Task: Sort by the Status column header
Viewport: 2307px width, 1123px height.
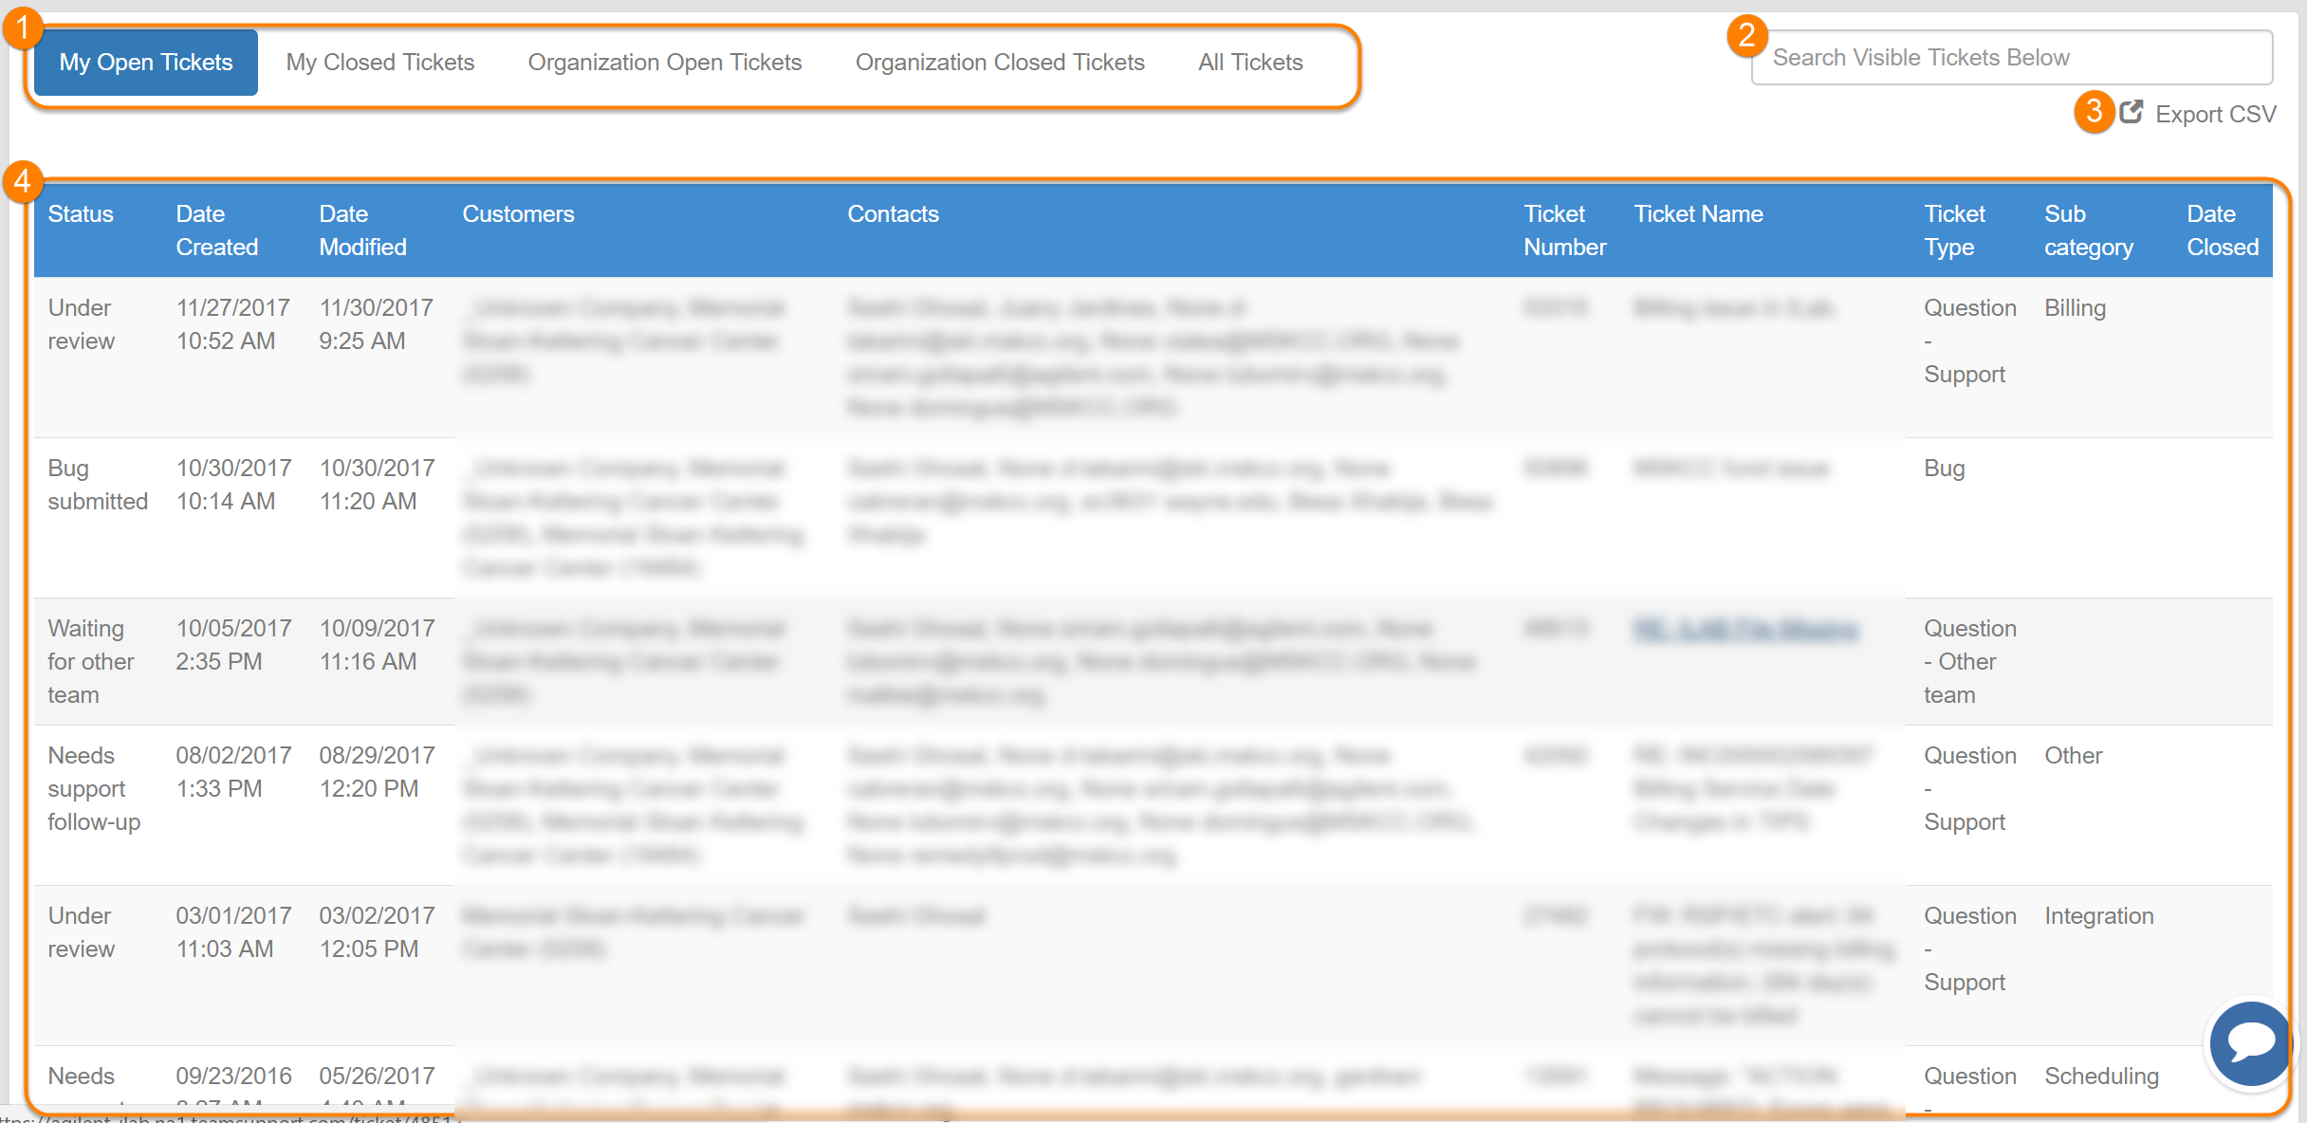Action: point(81,214)
